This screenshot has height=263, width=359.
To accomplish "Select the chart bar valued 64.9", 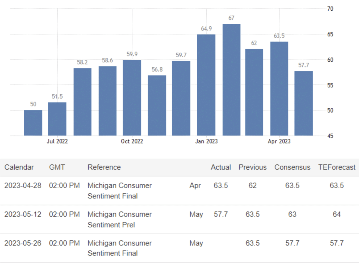I will 206,85.
